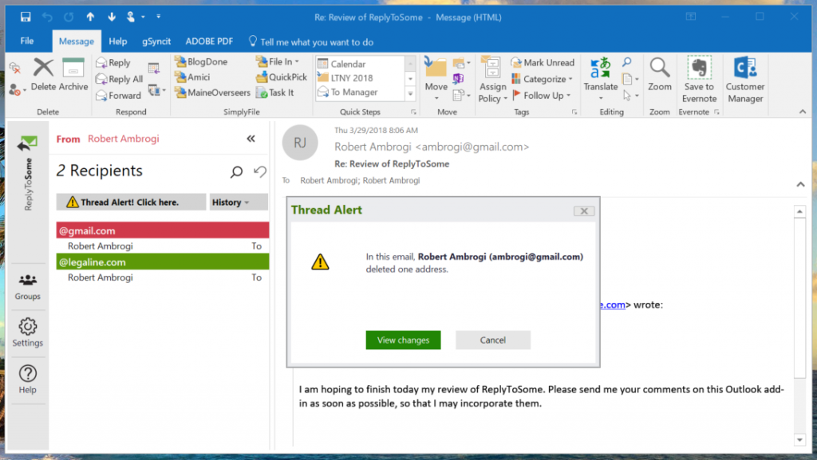
Task: Cancel the Thread Alert dialog
Action: [x=492, y=340]
